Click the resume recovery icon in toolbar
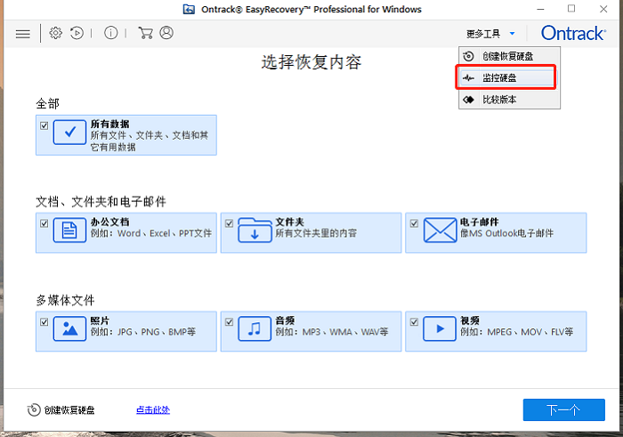The height and width of the screenshot is (437, 623). pyautogui.click(x=77, y=33)
